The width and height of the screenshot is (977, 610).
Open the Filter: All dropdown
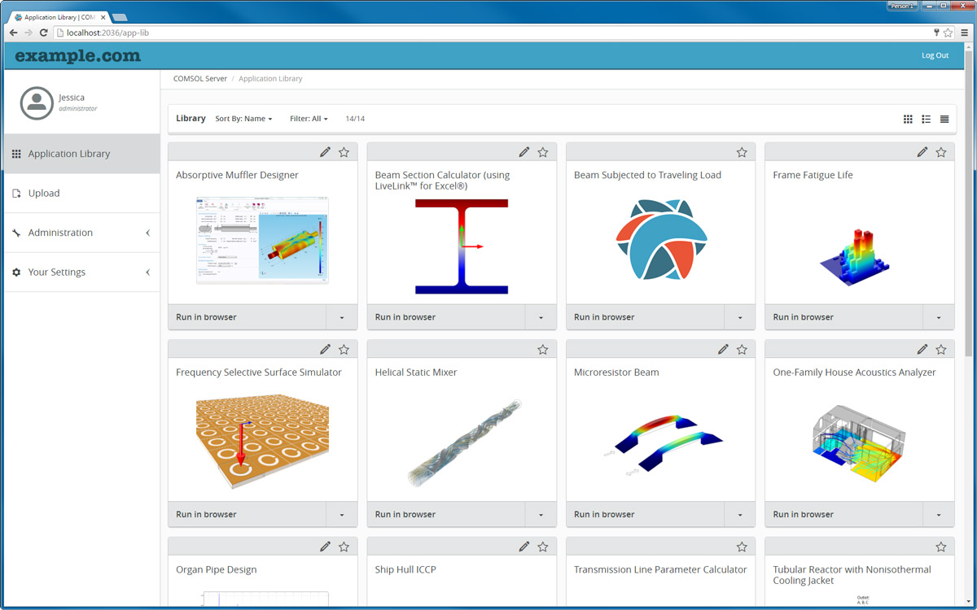click(309, 119)
